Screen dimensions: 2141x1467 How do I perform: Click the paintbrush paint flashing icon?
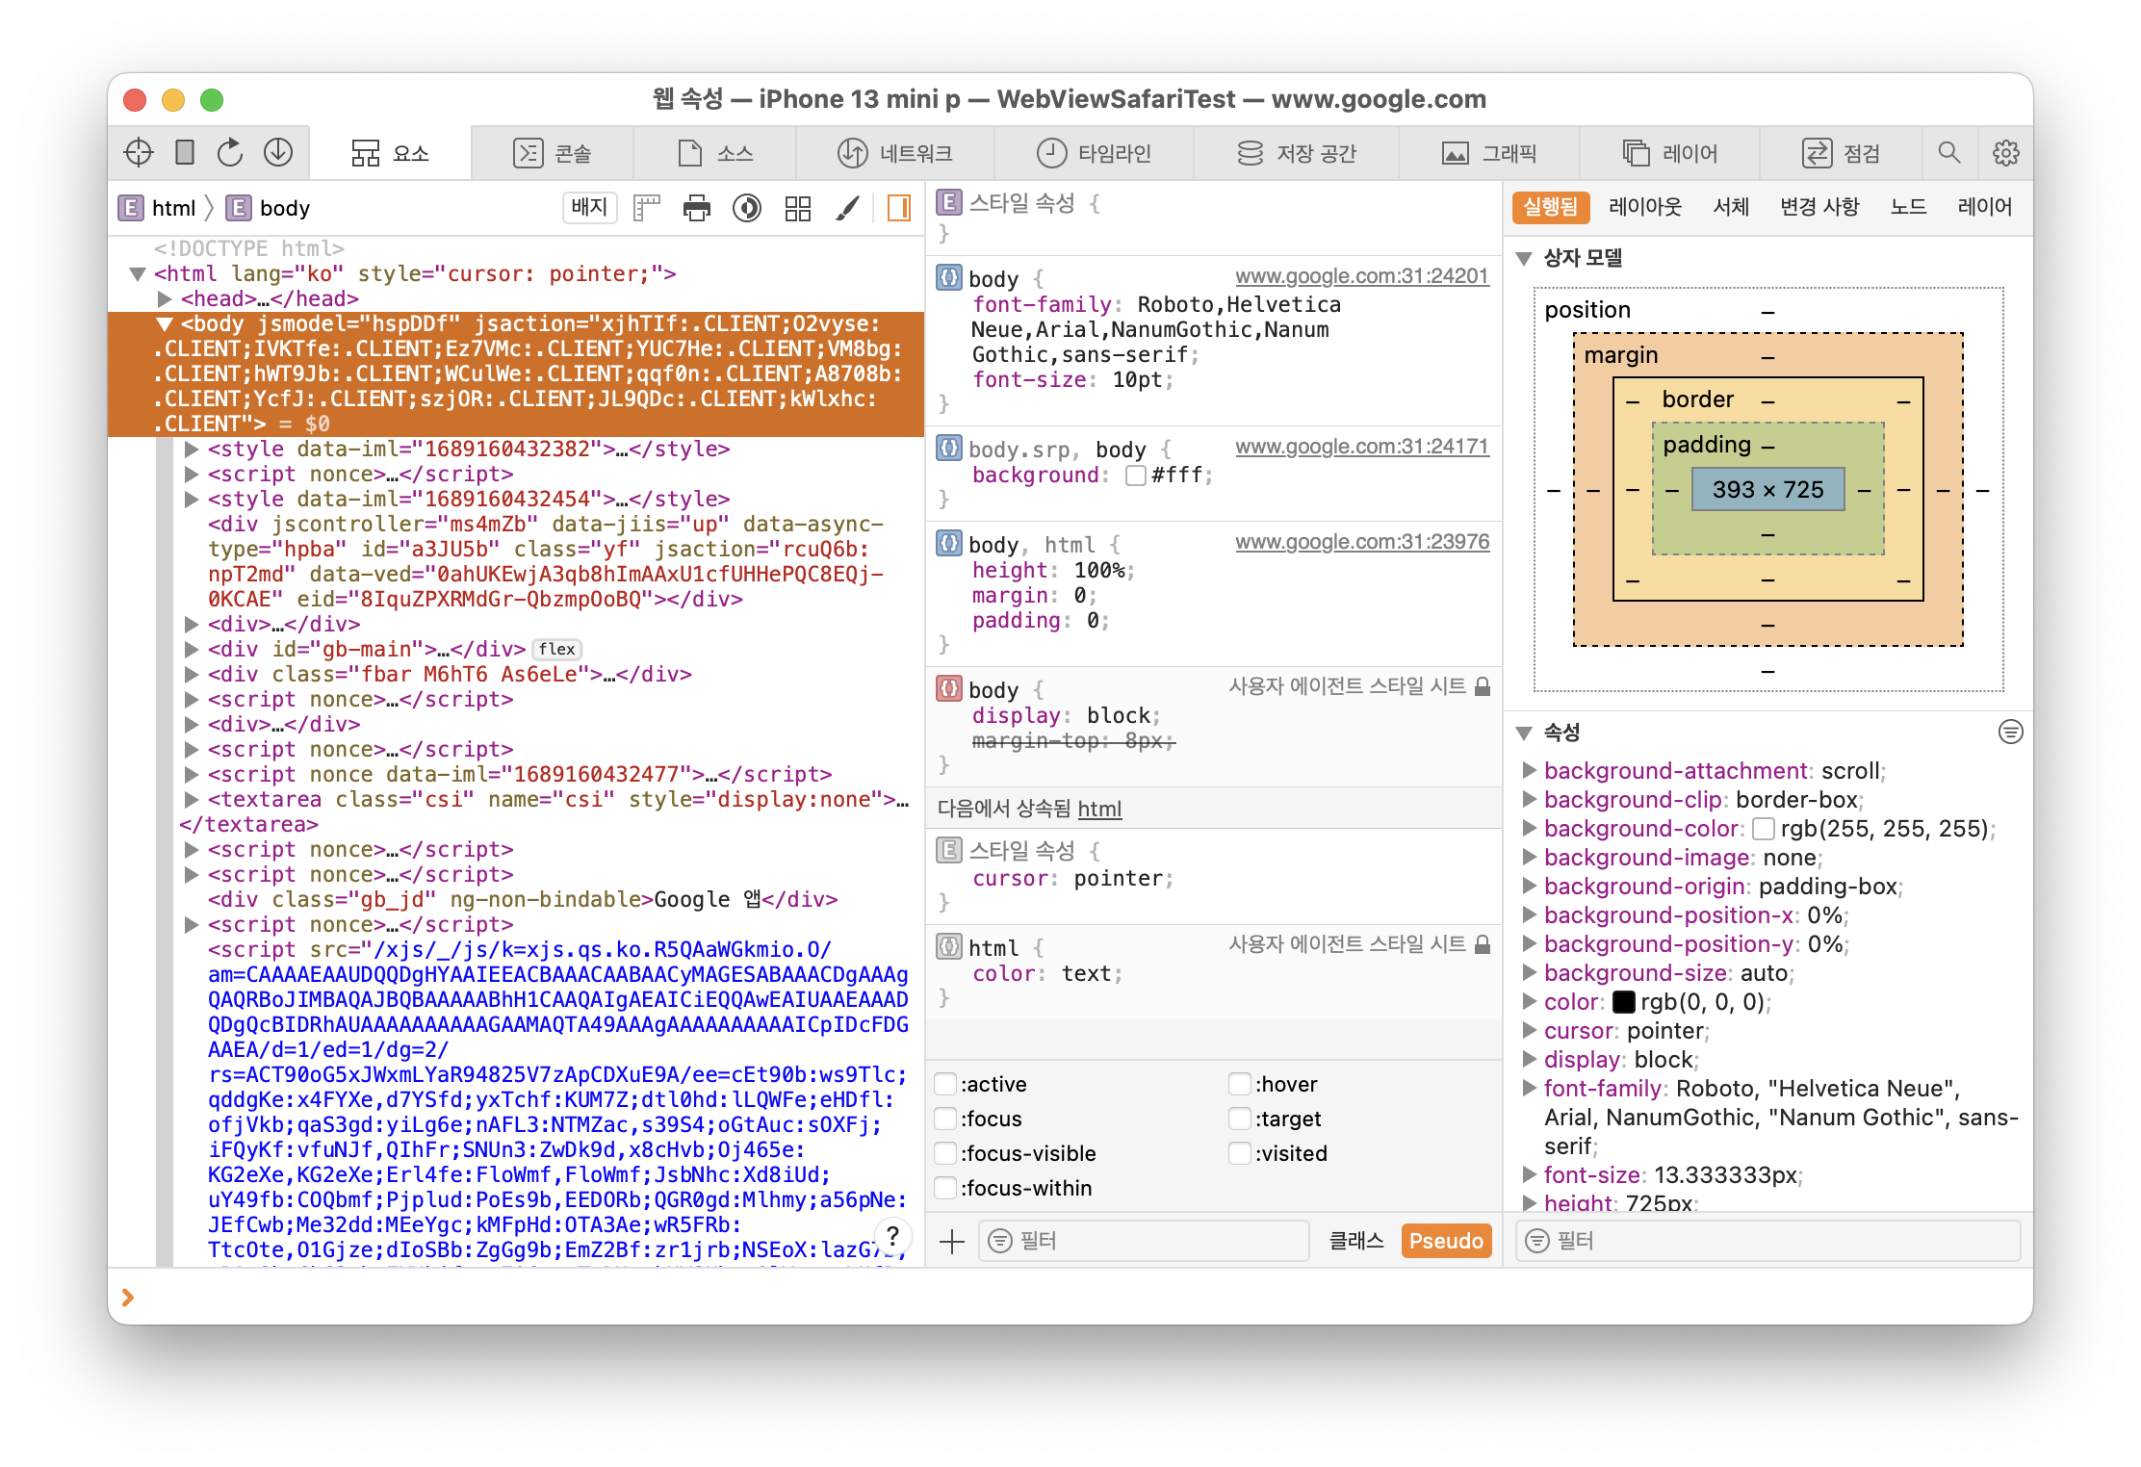(x=847, y=208)
